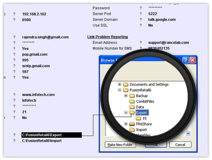Expand the Documents and Settings folder node
The height and width of the screenshot is (160, 212).
click(x=120, y=84)
